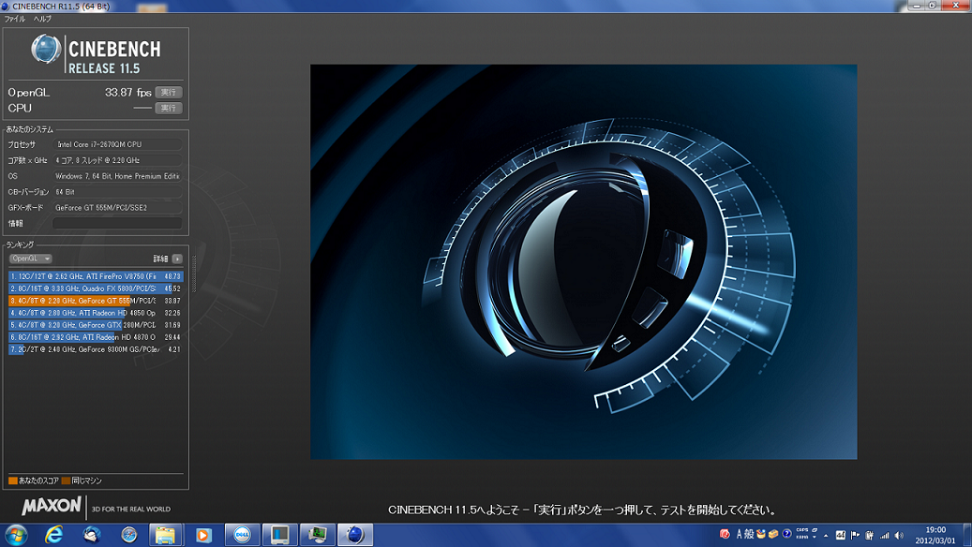Click the power plug tray icon

click(869, 535)
